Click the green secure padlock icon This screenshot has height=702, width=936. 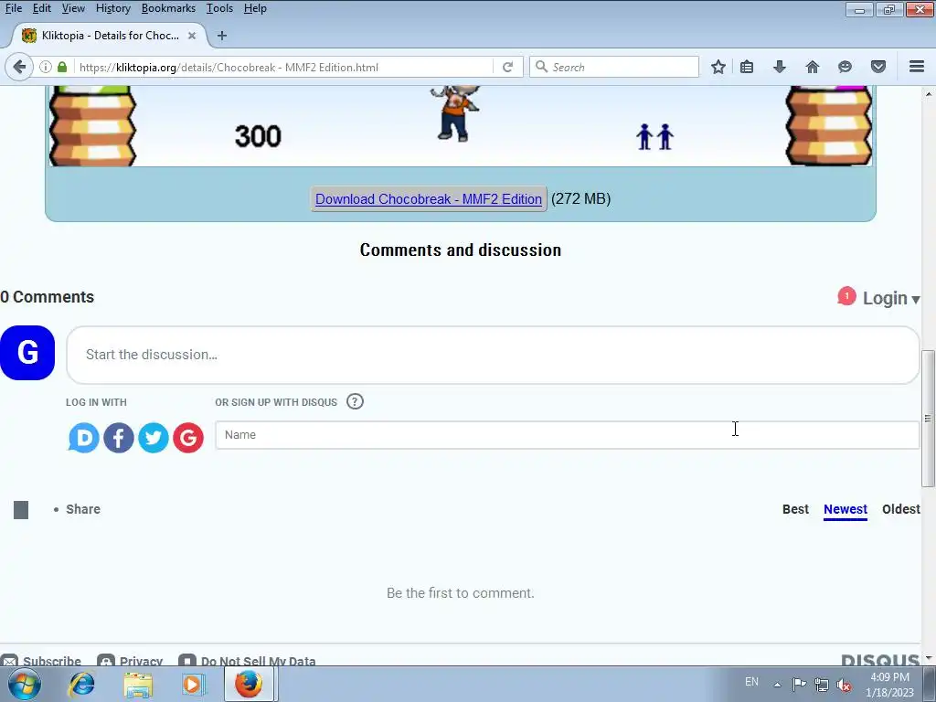pos(62,67)
